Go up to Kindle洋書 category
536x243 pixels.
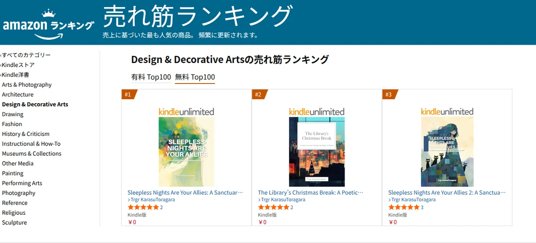click(x=16, y=75)
